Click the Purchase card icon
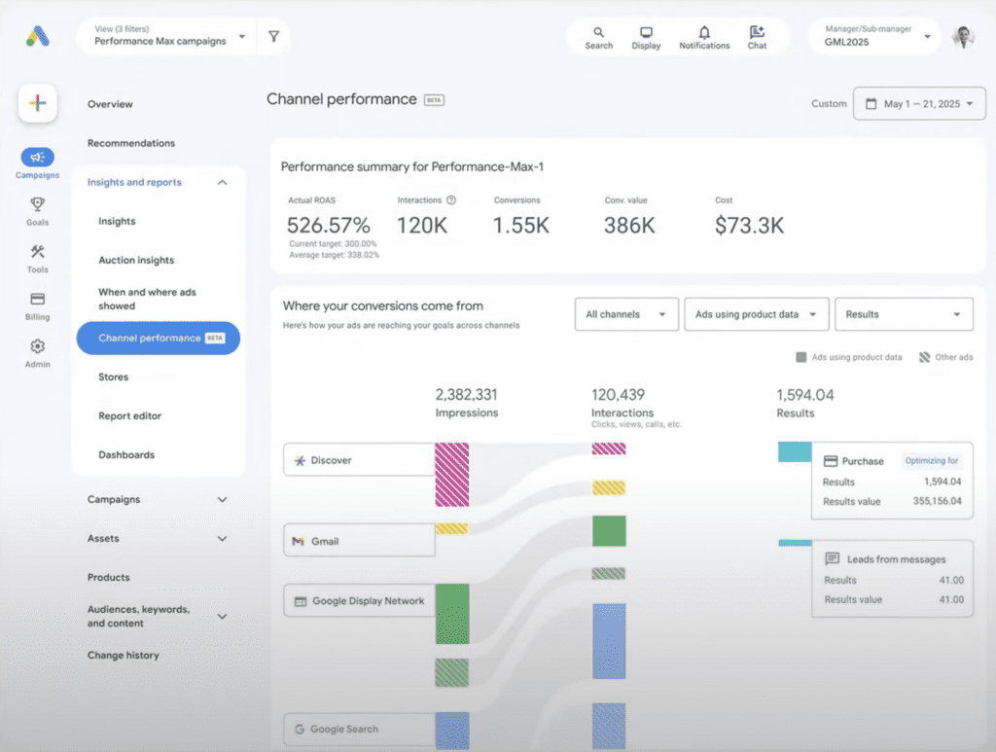The width and height of the screenshot is (996, 752). [831, 461]
